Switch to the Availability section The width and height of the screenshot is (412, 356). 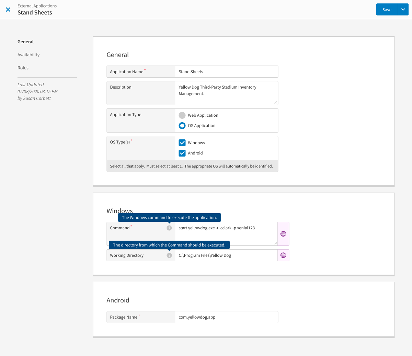pyautogui.click(x=28, y=55)
